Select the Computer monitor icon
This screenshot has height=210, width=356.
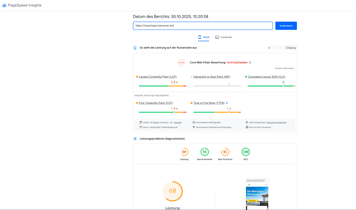click(217, 37)
